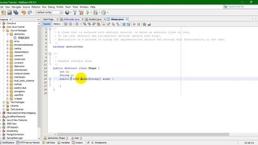
Task: Minimize the Projects panel
Action: tap(39, 19)
